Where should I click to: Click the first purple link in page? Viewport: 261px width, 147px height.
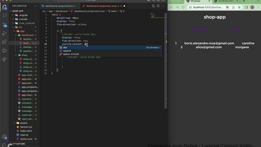(199, 29)
